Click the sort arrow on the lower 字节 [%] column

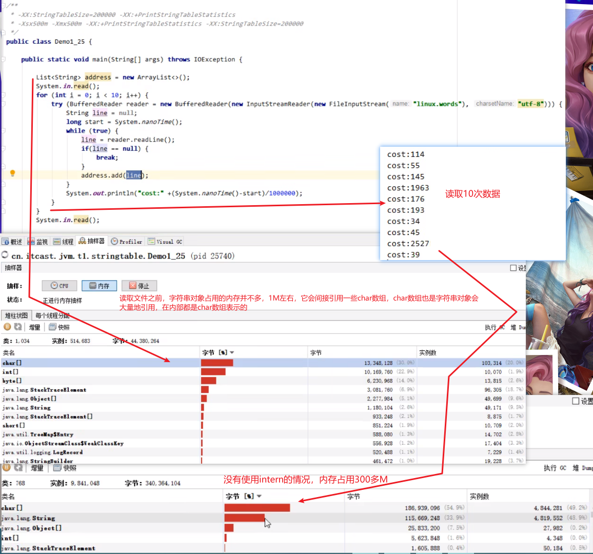click(259, 496)
